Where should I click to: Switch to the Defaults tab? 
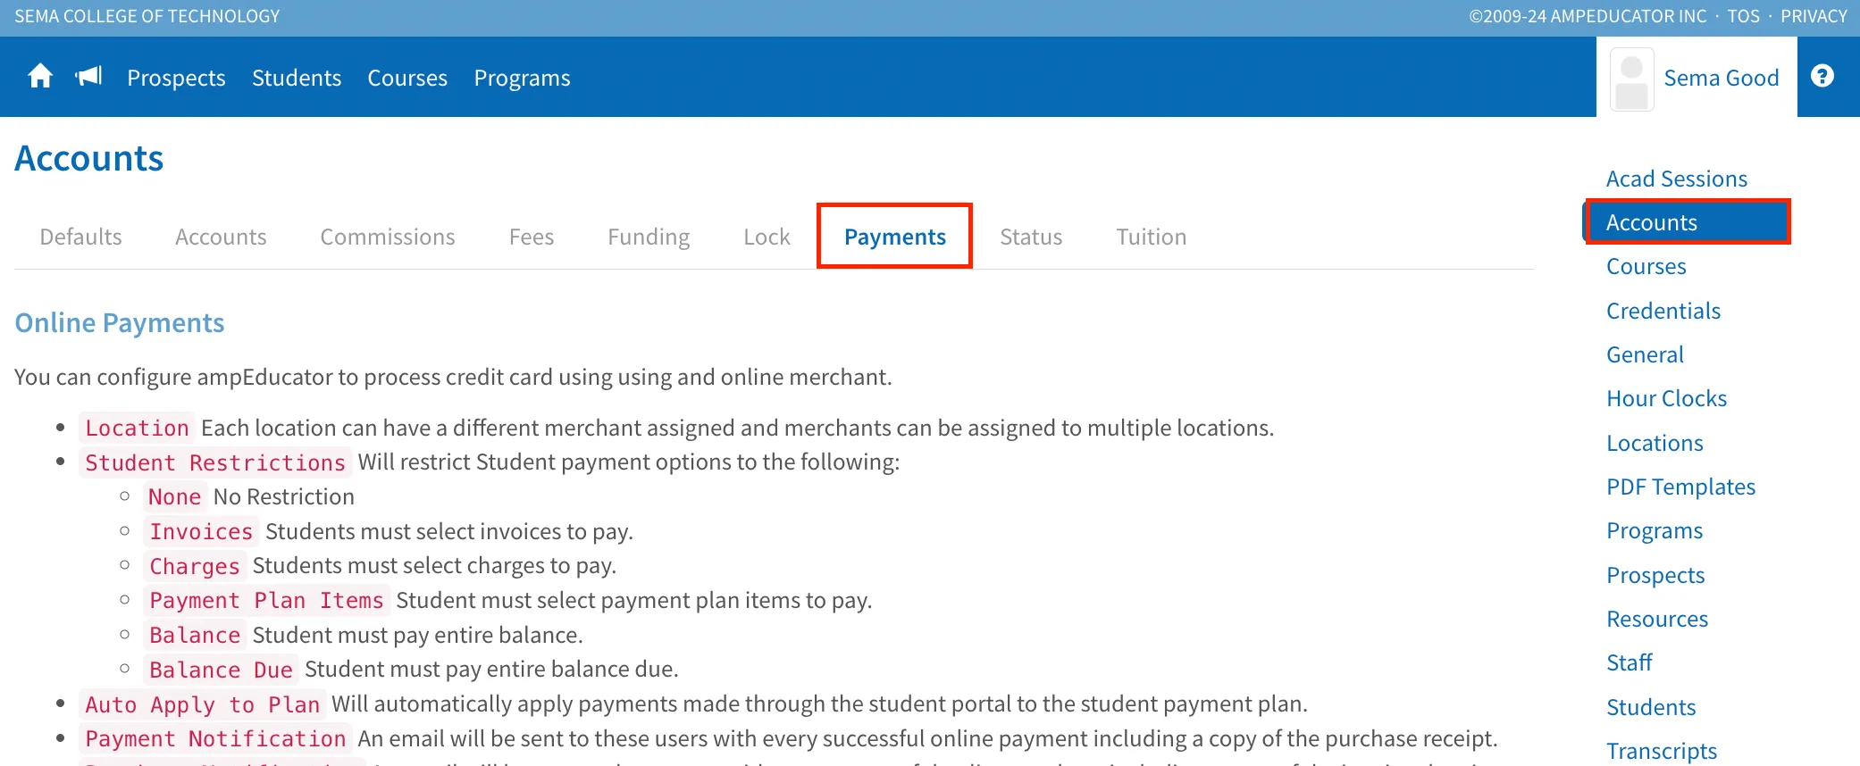pos(80,237)
